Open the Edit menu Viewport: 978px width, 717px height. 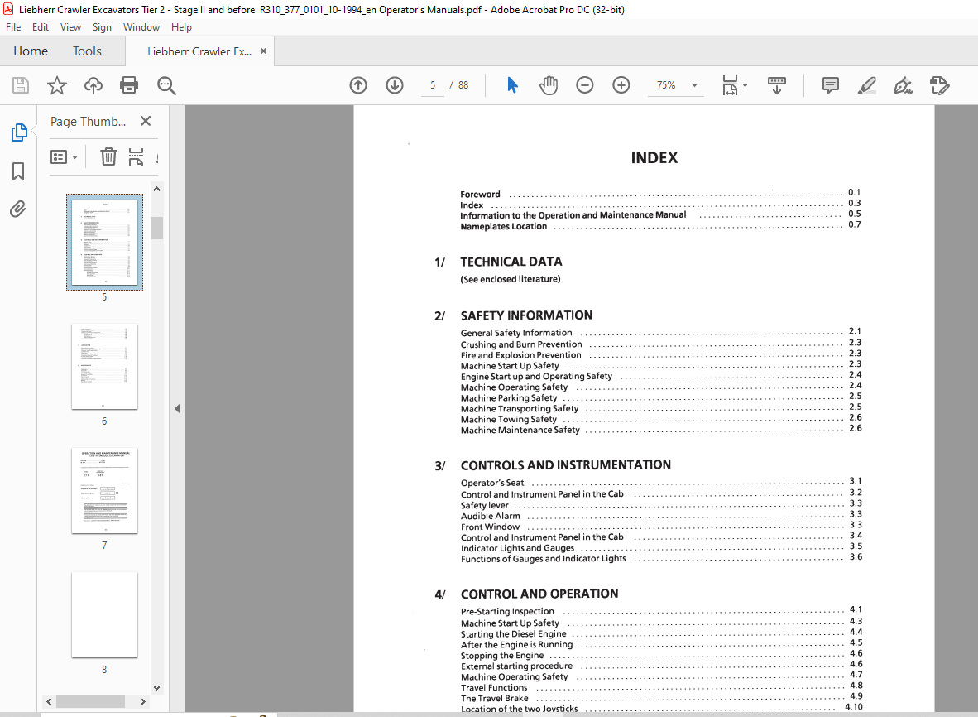click(41, 26)
